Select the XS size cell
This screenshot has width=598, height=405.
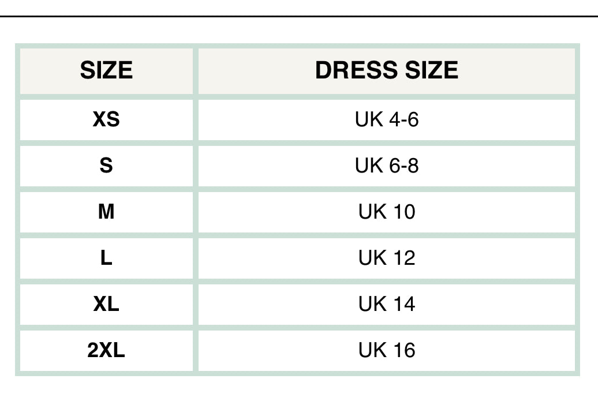click(106, 119)
